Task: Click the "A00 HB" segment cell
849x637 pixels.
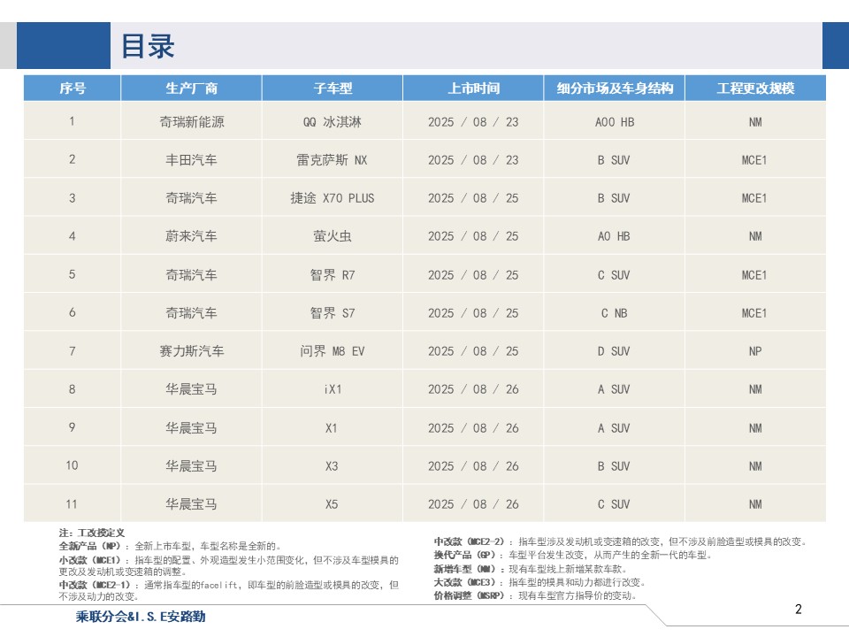Action: click(x=615, y=122)
